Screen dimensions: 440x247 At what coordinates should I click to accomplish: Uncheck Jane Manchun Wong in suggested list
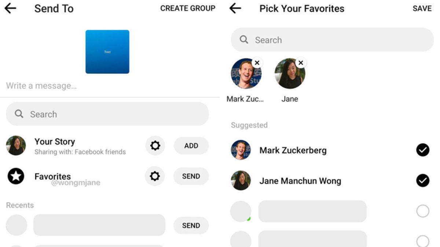click(x=423, y=181)
